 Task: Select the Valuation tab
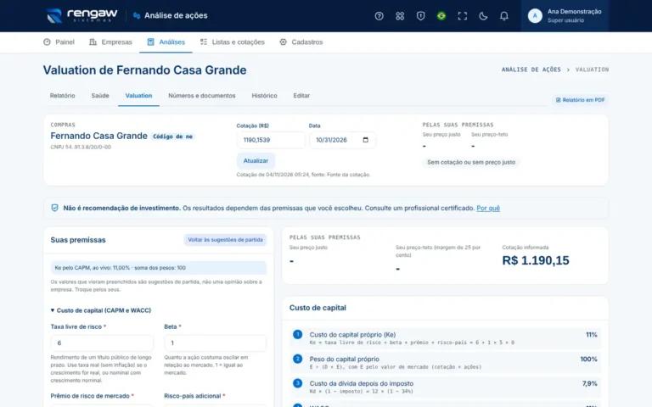[x=138, y=96]
